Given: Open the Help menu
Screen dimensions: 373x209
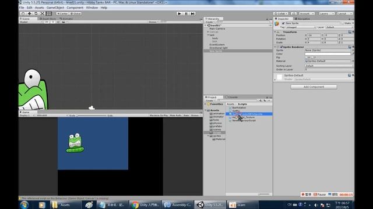Looking at the screenshot, I should pos(104,8).
